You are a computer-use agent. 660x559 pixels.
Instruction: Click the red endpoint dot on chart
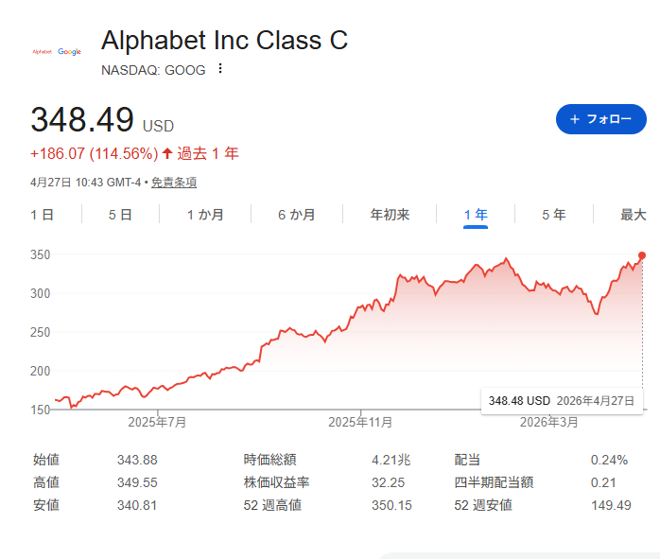(643, 255)
